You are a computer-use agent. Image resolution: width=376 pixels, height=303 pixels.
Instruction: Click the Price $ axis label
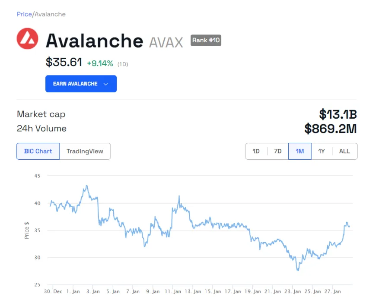(26, 230)
